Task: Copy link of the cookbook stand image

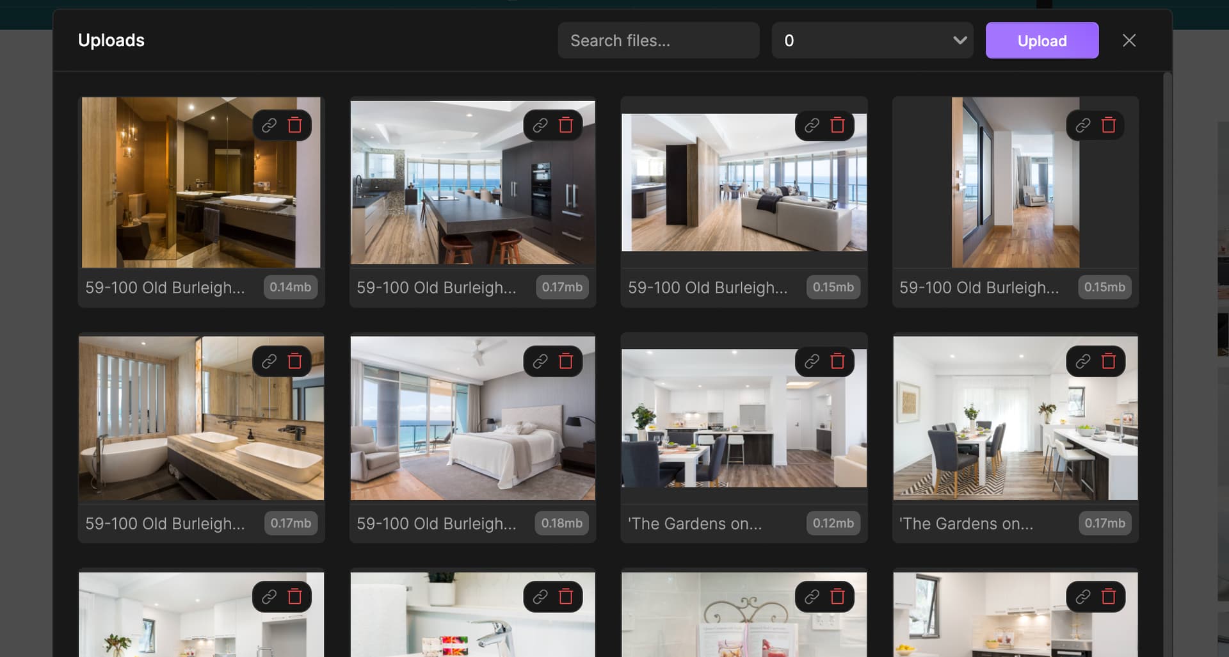Action: 812,597
